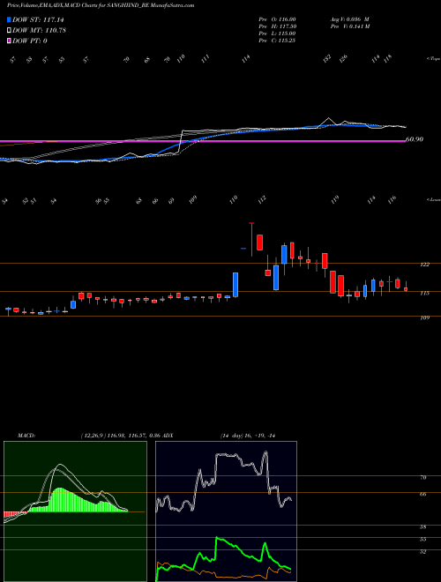Click the 'Avg V: 0.086 M' value
The image size is (441, 582).
pyautogui.click(x=349, y=19)
